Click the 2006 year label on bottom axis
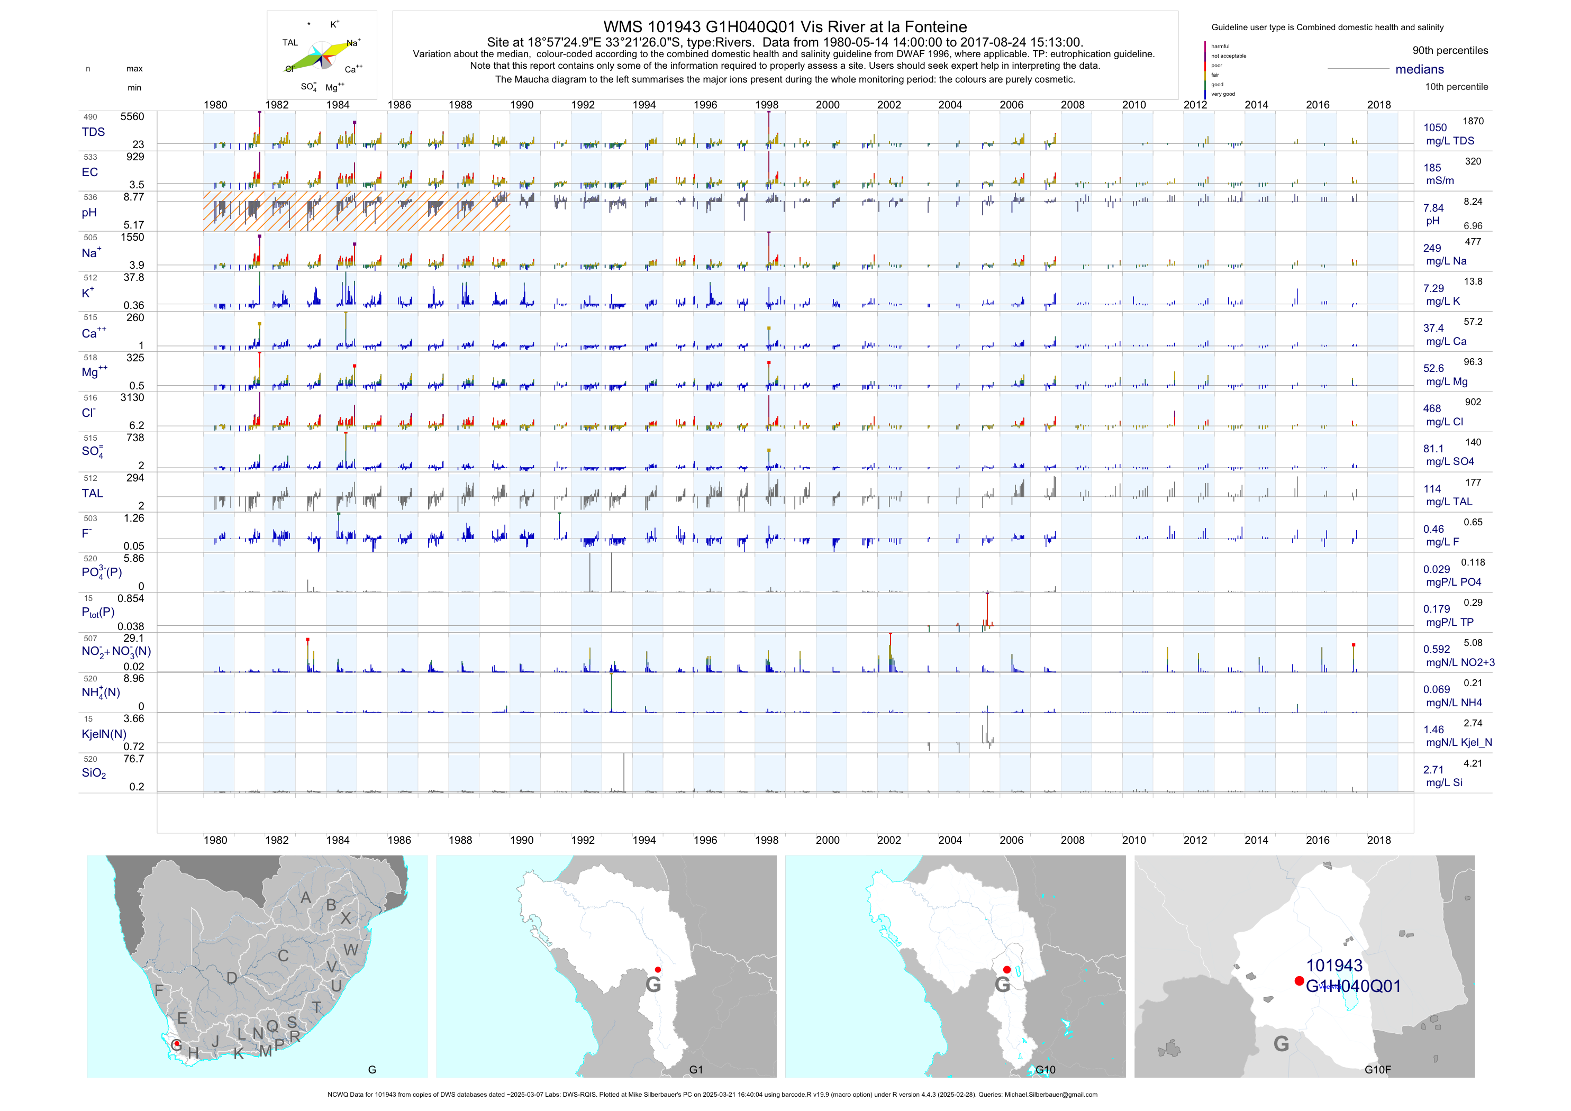1571x1111 pixels. click(x=1011, y=840)
